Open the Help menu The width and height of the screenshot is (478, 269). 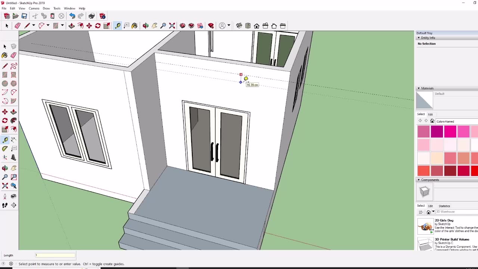(x=82, y=8)
